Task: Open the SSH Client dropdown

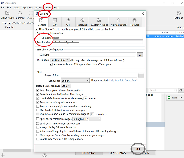Action: 59,60
